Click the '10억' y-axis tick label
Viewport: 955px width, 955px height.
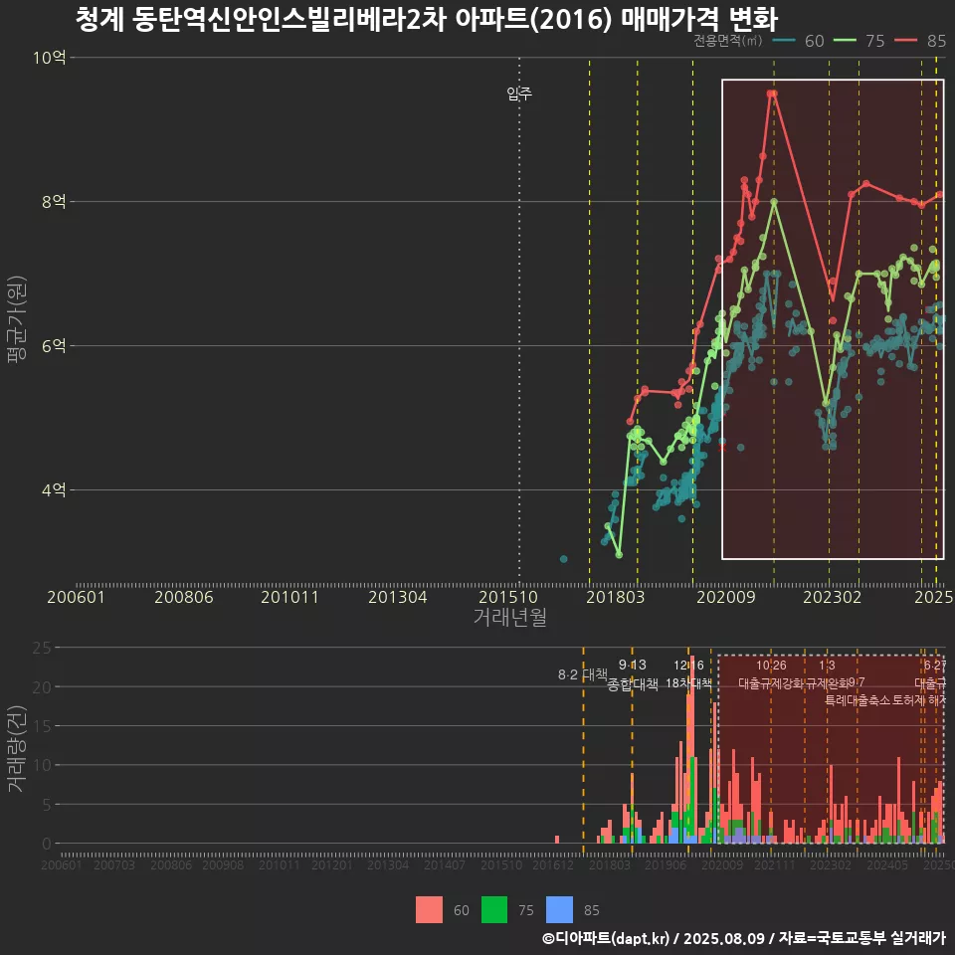pos(50,58)
